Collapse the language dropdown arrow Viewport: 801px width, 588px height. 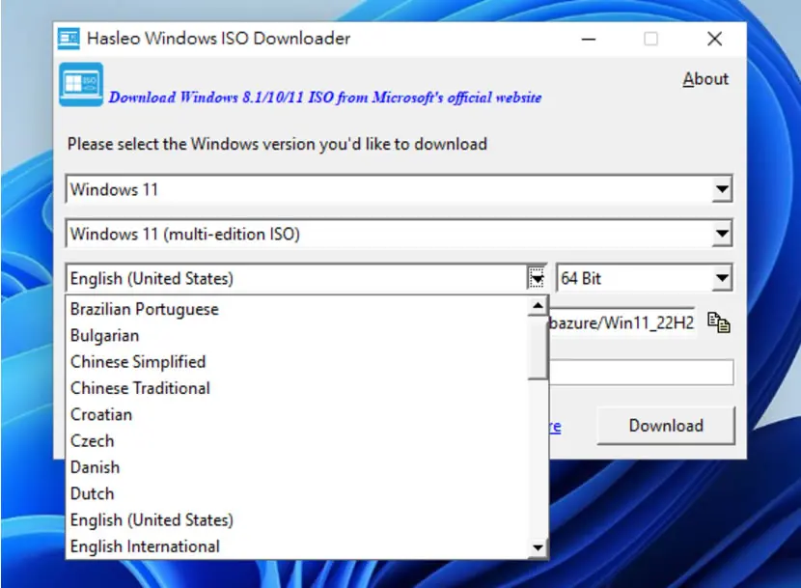pos(537,278)
